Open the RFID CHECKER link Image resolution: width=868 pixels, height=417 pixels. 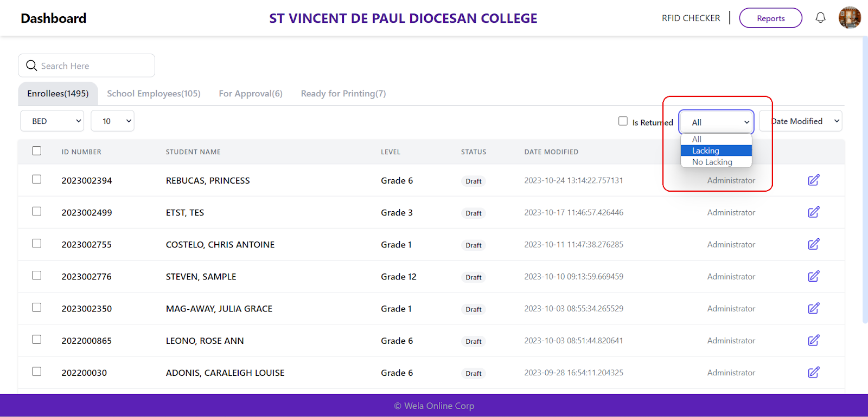(691, 18)
